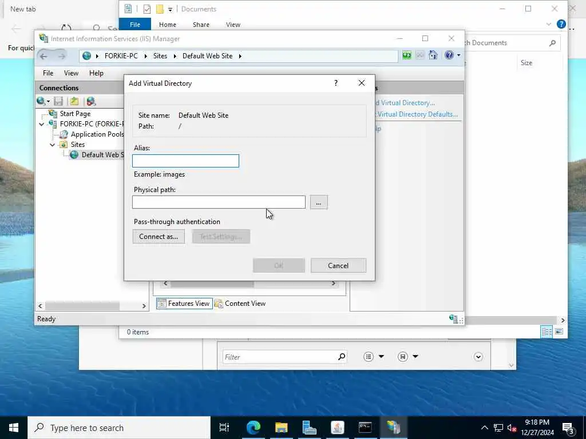Click the Alias text field
This screenshot has height=439, width=586.
(186, 161)
